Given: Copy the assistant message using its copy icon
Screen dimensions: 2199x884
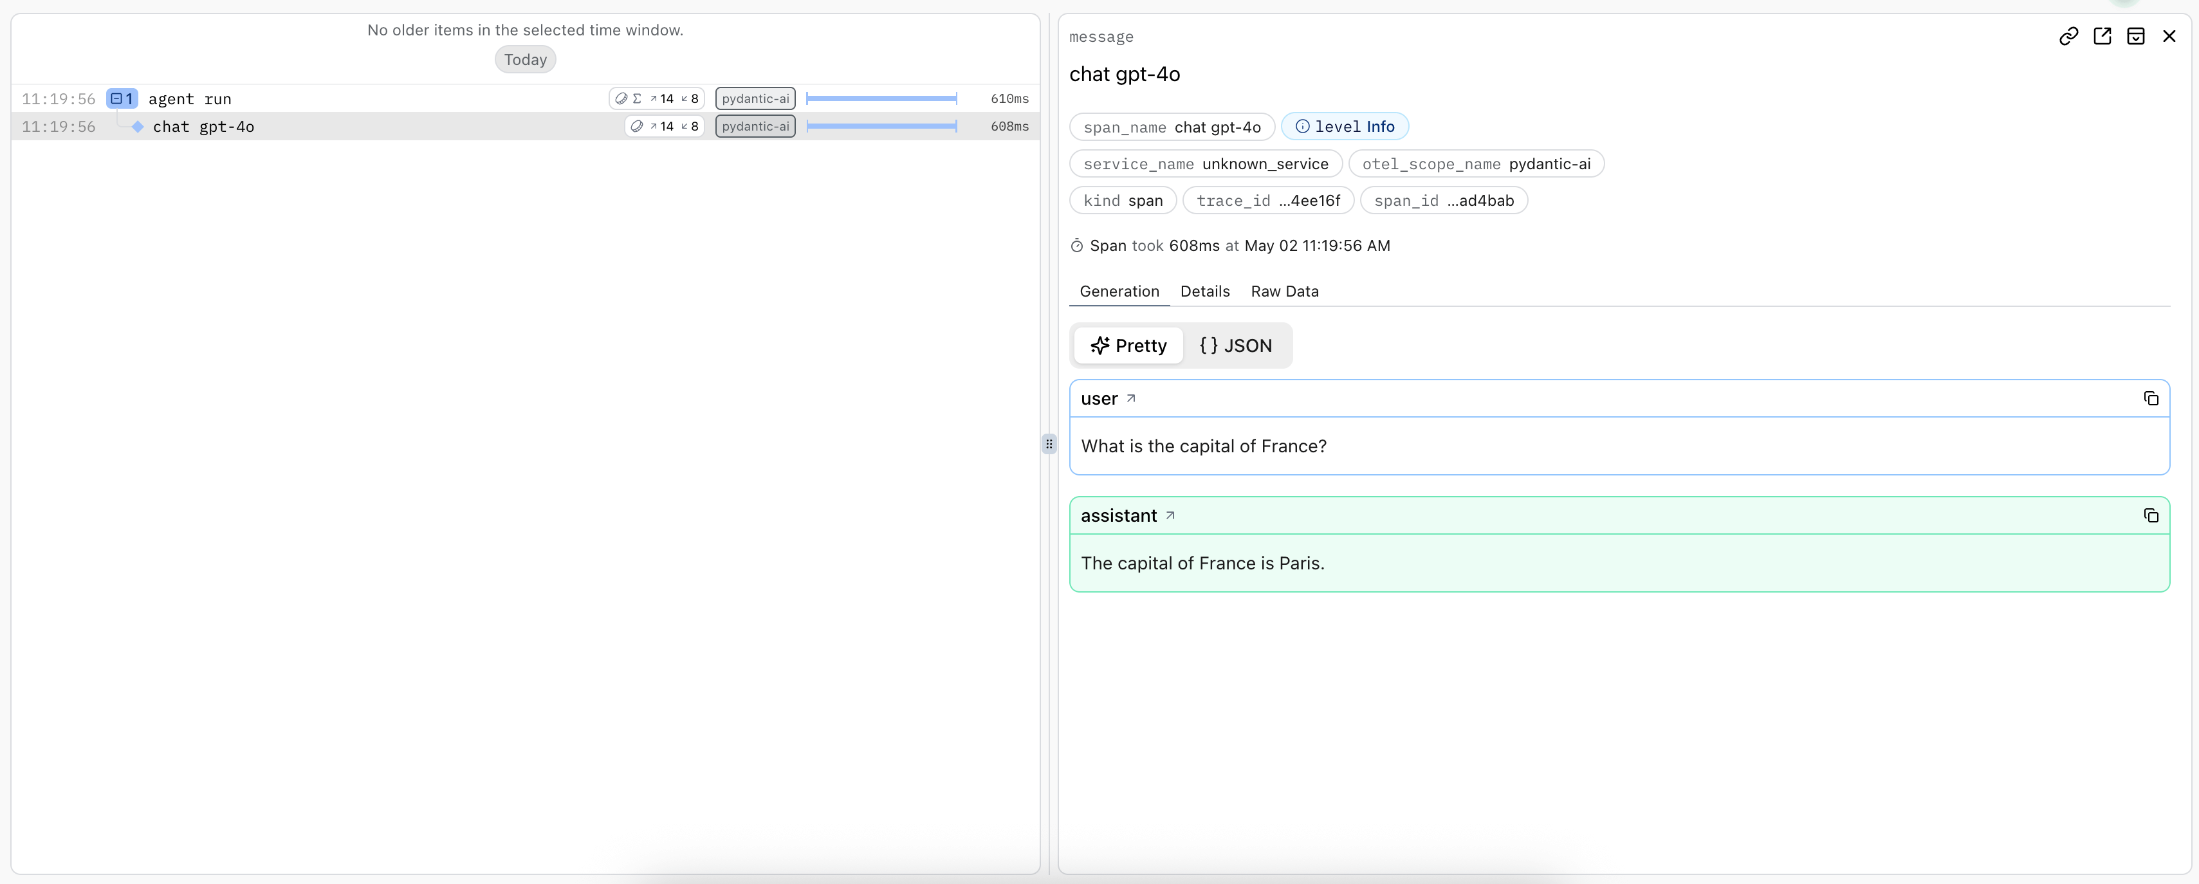Looking at the screenshot, I should click(2151, 515).
